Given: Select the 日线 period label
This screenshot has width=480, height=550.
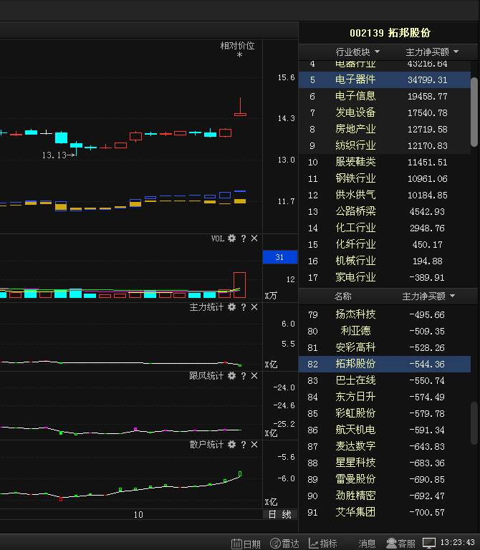Looking at the screenshot, I should (x=280, y=515).
